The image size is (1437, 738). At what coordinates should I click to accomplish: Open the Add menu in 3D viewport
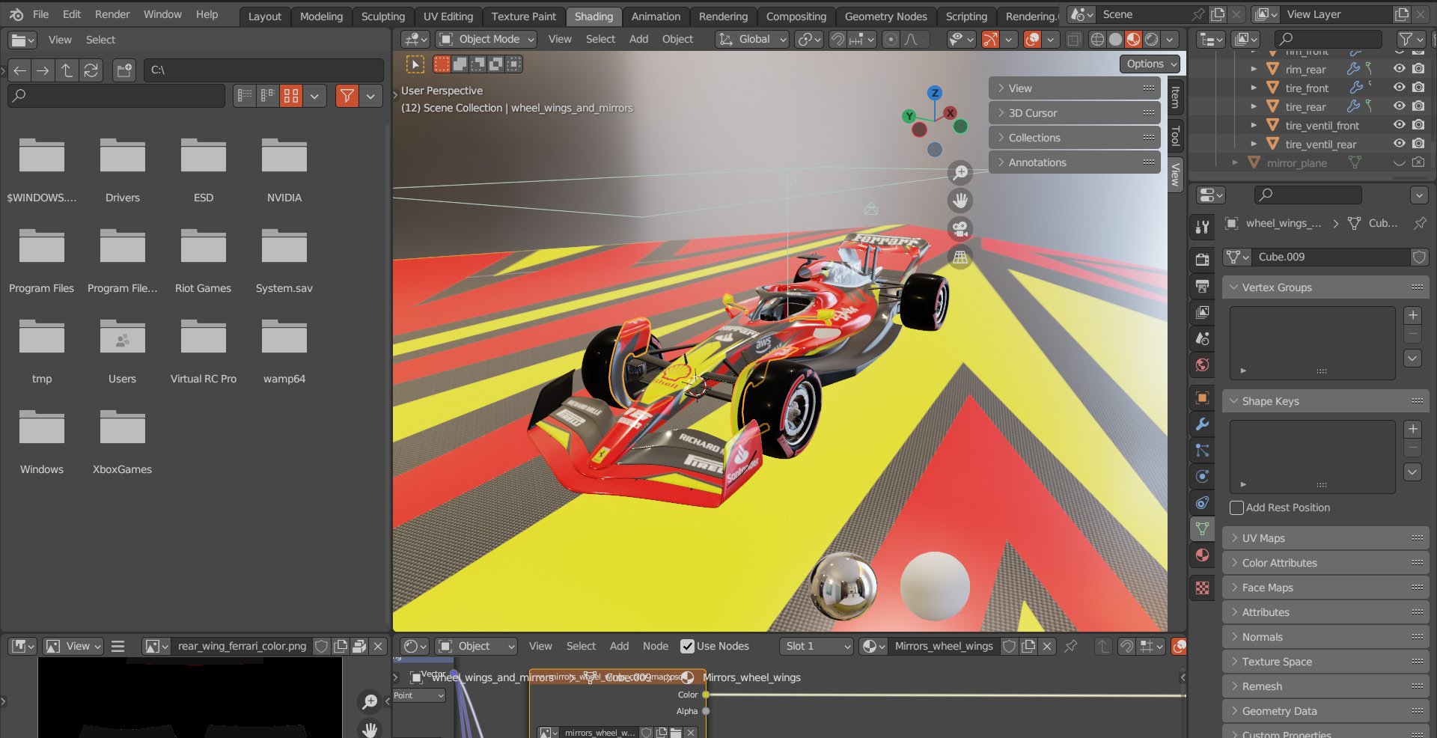point(638,40)
